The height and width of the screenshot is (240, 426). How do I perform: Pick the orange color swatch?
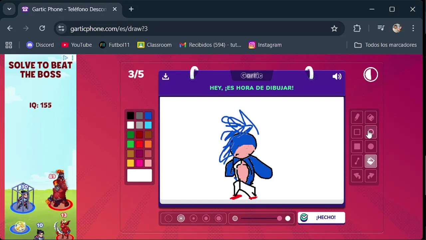[148, 144]
